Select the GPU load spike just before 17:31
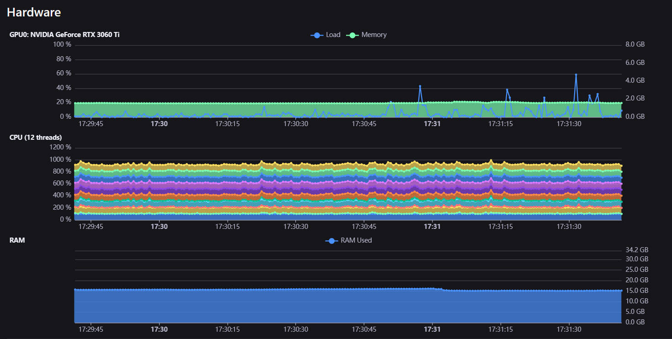 pos(420,86)
